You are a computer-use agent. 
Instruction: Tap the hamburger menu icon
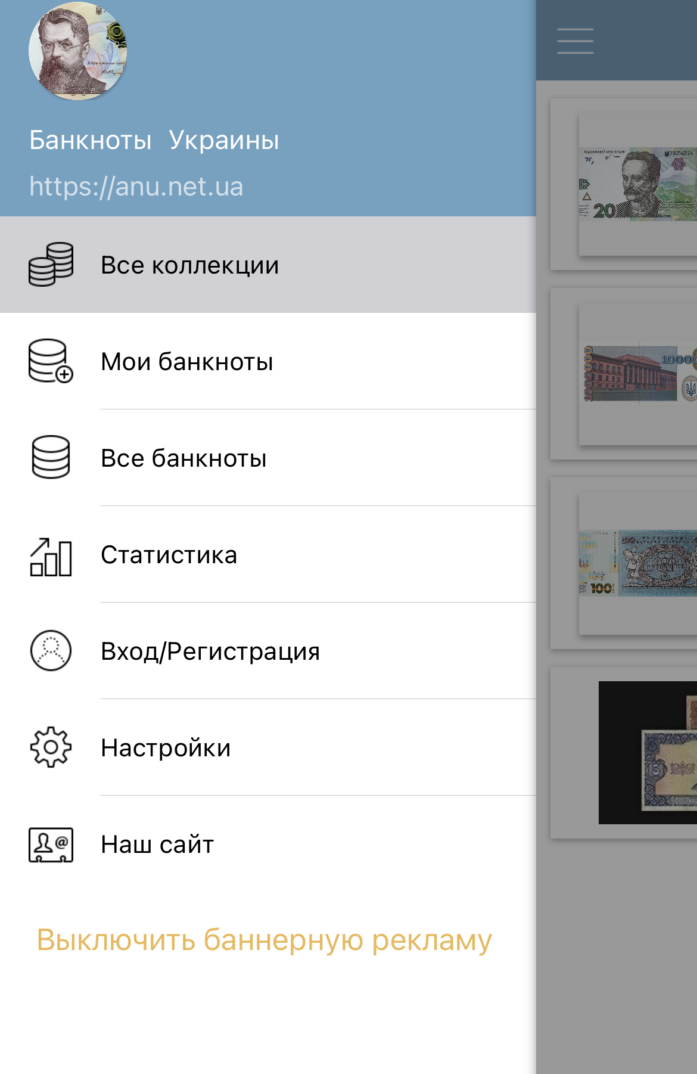(x=575, y=41)
